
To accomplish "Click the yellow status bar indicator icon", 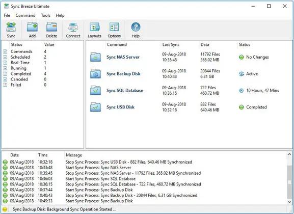I will pyautogui.click(x=5, y=209).
